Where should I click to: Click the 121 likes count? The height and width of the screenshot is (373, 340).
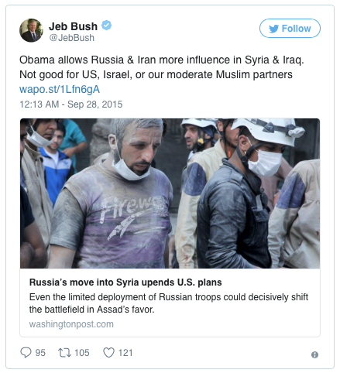tap(125, 353)
